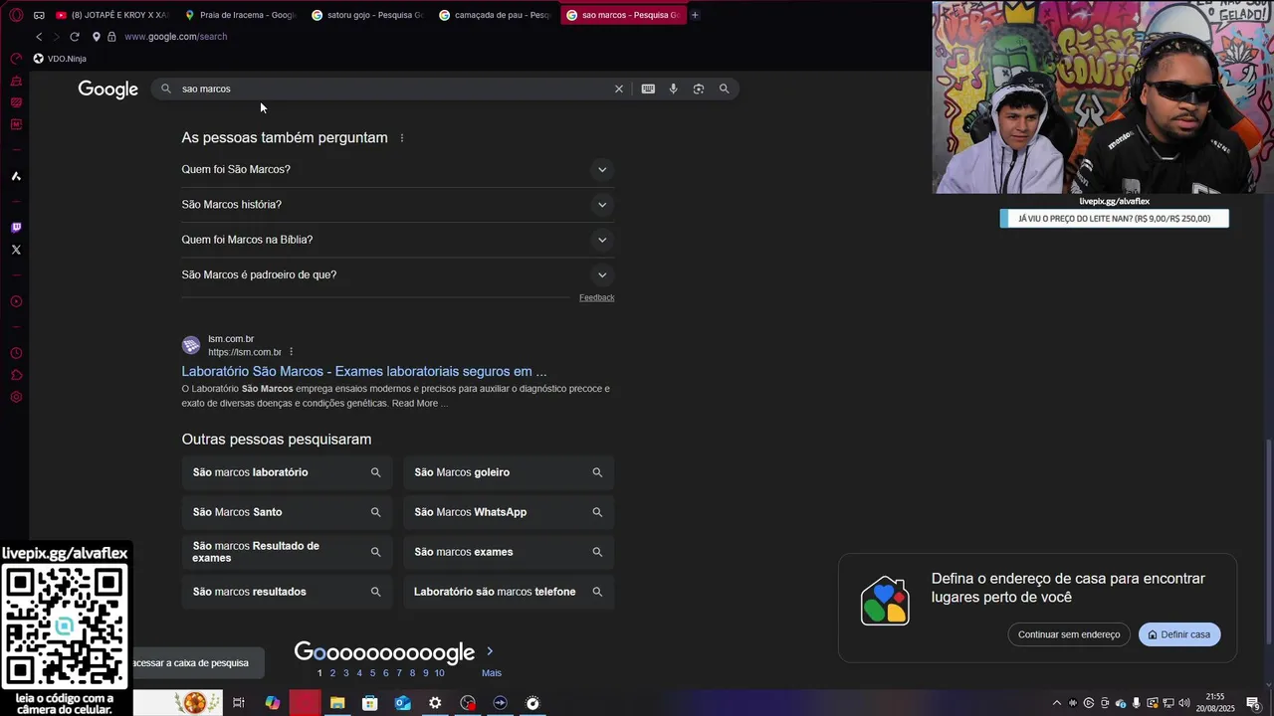This screenshot has height=716, width=1274.
Task: Search 'São Marcos goleiro' suggestion
Action: (x=509, y=472)
